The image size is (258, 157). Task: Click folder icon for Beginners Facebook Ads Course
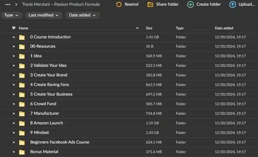pyautogui.click(x=22, y=142)
